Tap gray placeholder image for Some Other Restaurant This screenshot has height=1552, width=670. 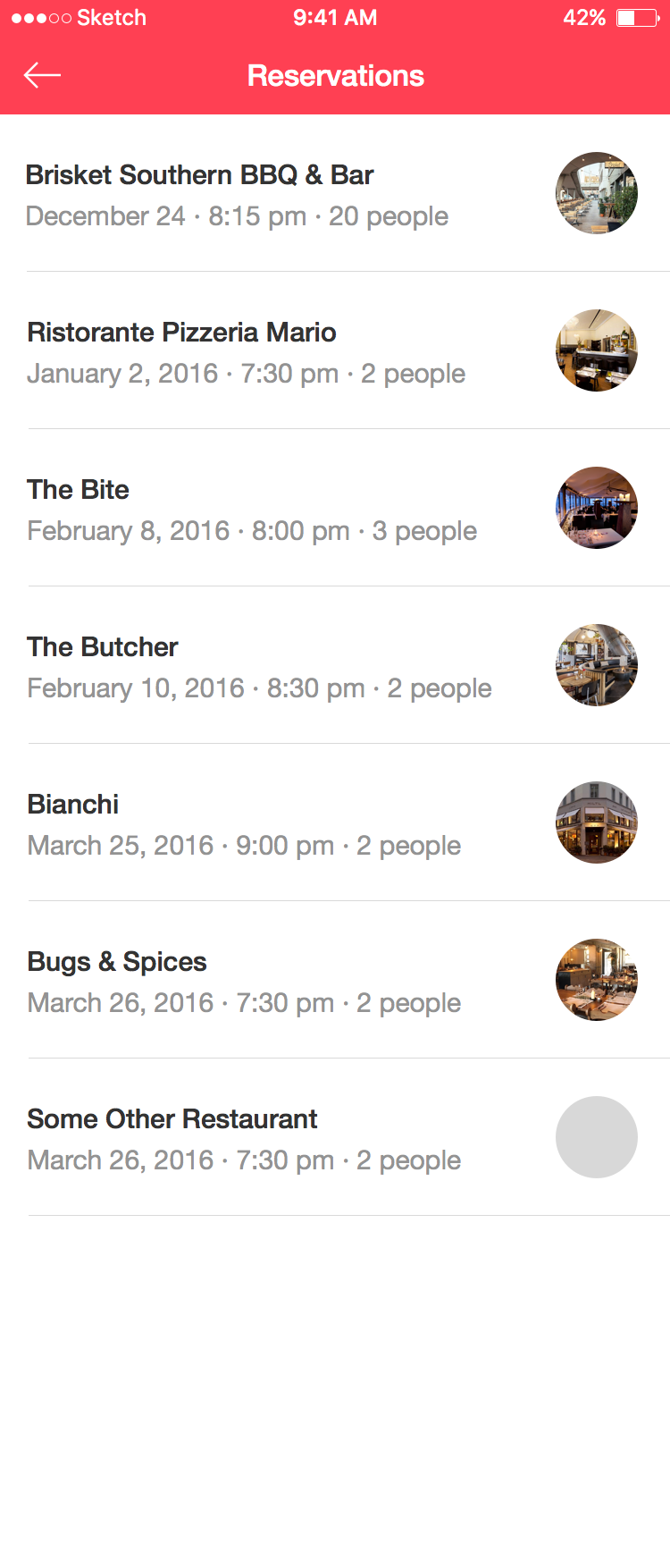pyautogui.click(x=597, y=1137)
